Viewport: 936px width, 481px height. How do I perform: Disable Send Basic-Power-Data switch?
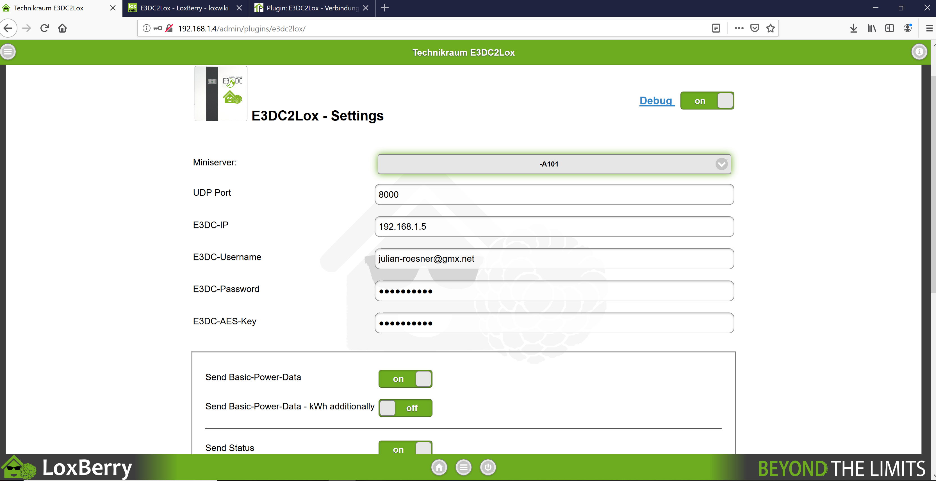click(x=405, y=379)
